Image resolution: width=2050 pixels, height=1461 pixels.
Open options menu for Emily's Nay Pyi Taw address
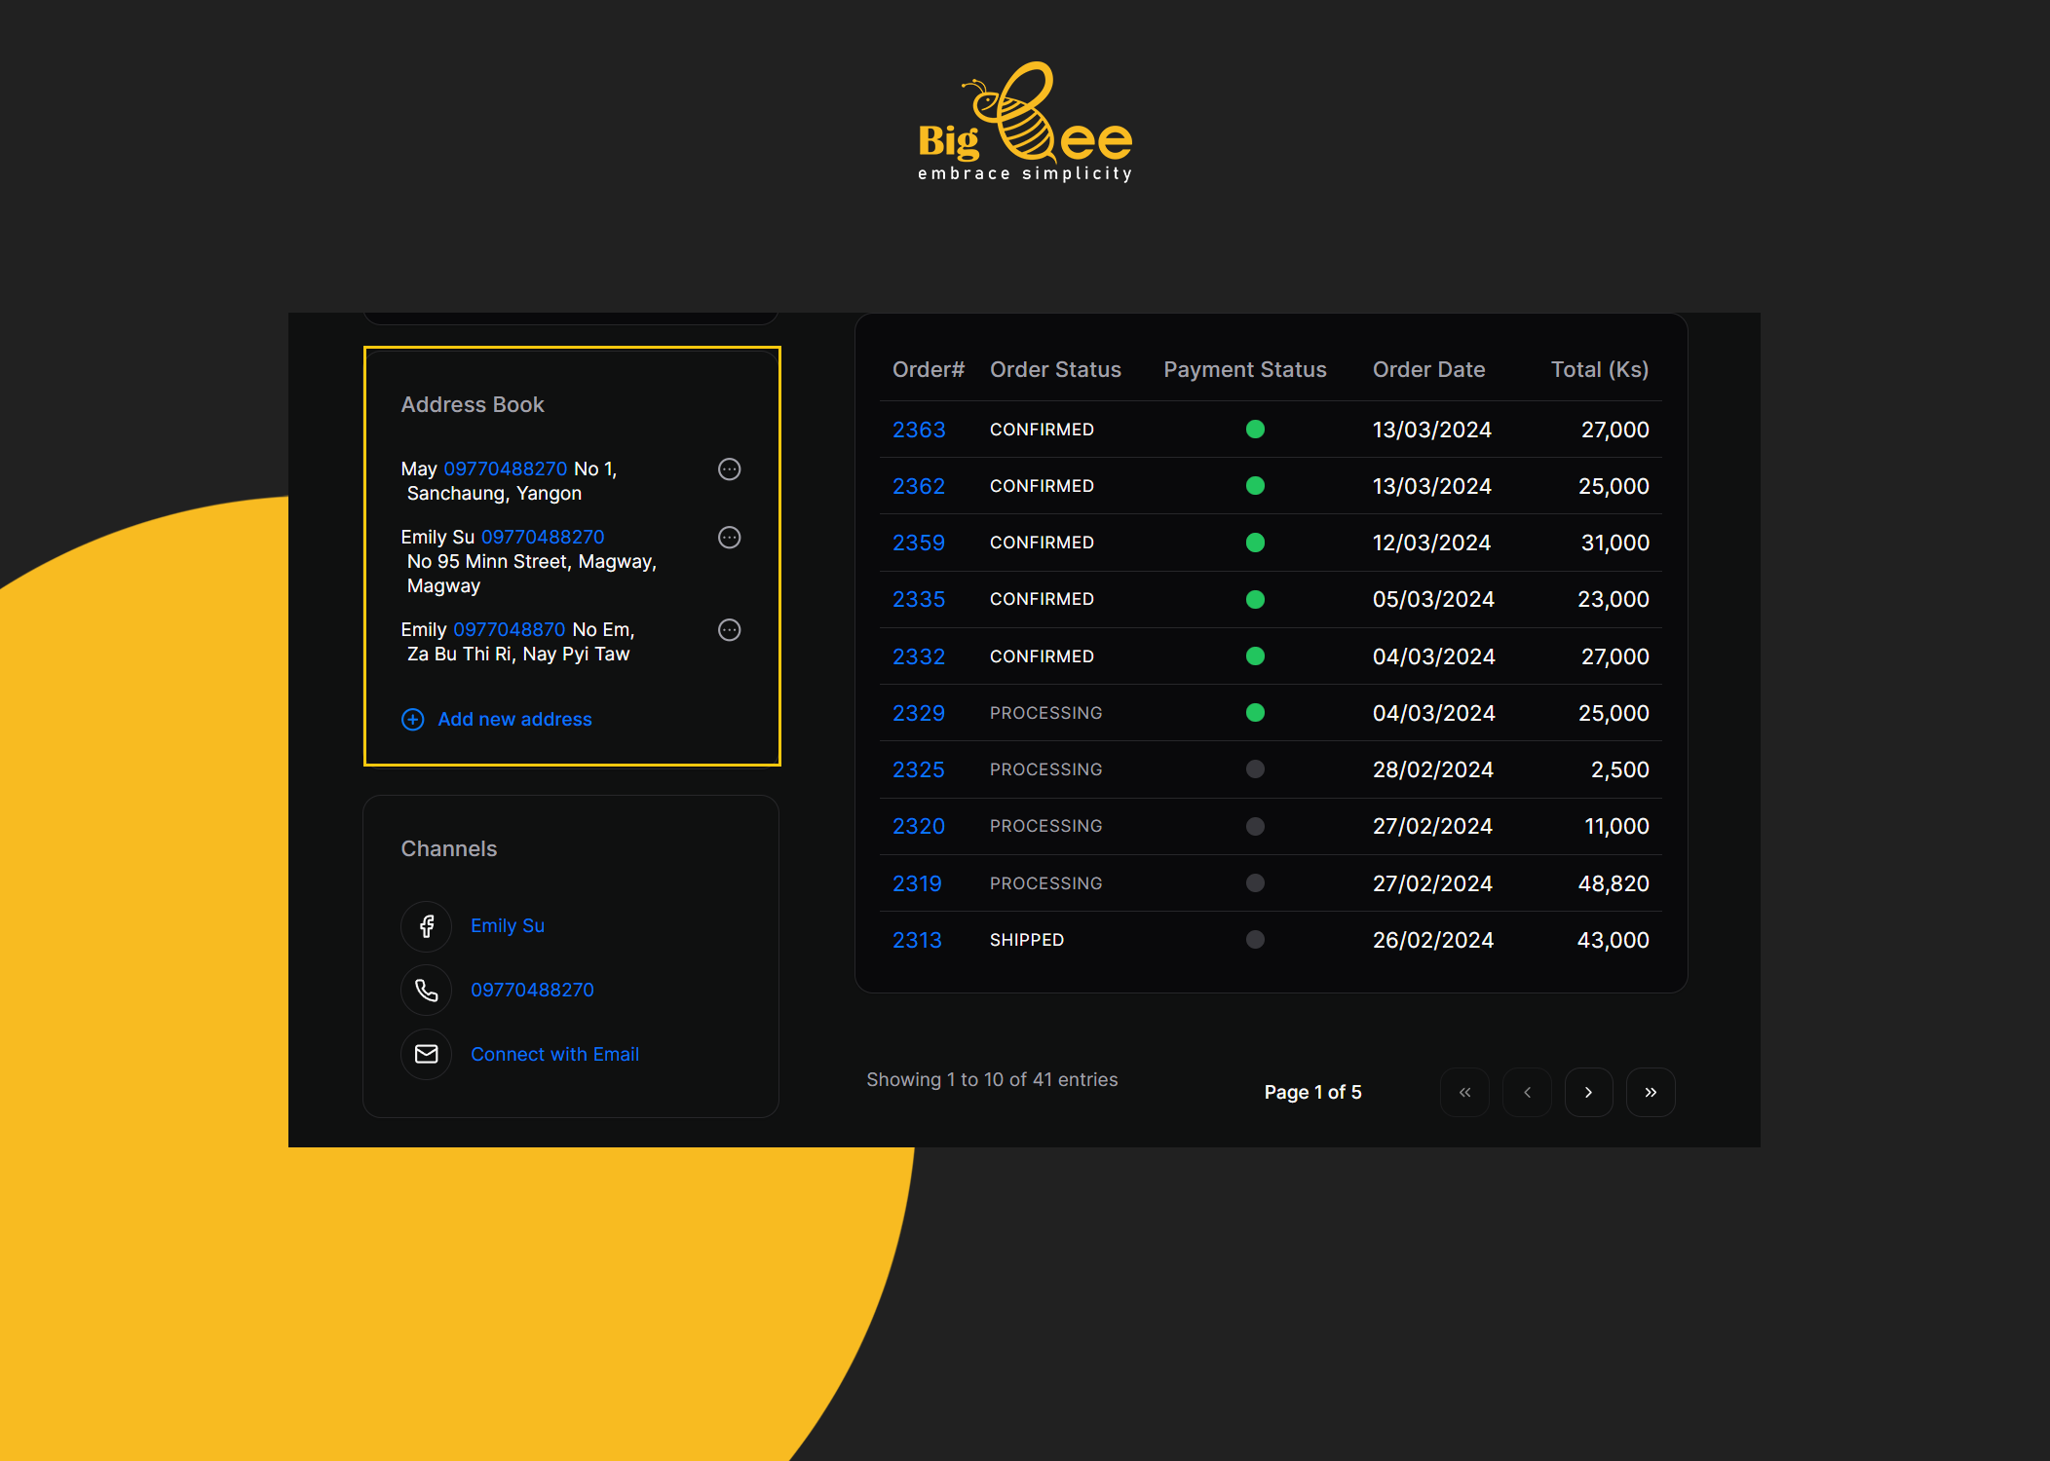(729, 630)
